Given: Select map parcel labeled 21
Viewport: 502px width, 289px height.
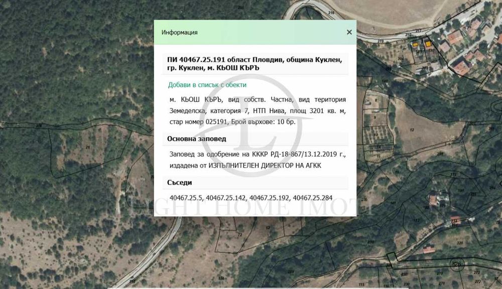Looking at the screenshot, I should tap(88, 147).
